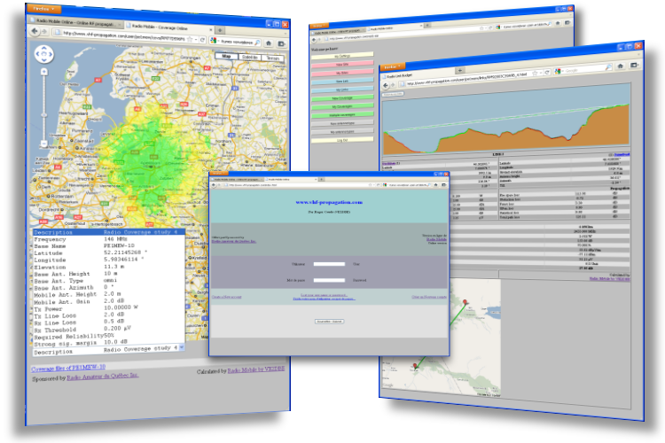Click lower red marker on link budget map
Screen dimensions: 665x443
(415, 367)
